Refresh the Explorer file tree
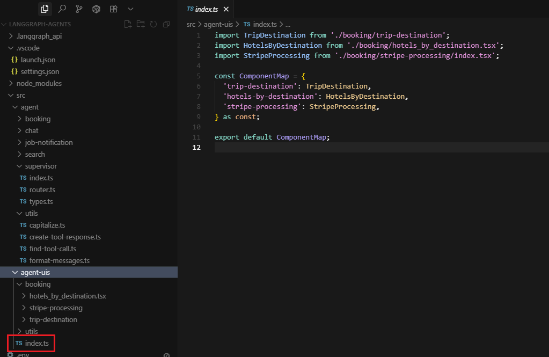The width and height of the screenshot is (549, 357). coord(153,24)
